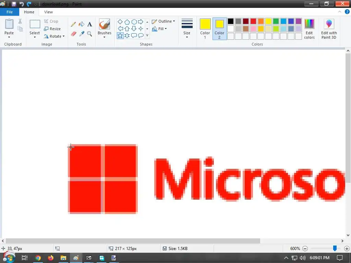Open Edit with Paint 3D

pos(329,29)
